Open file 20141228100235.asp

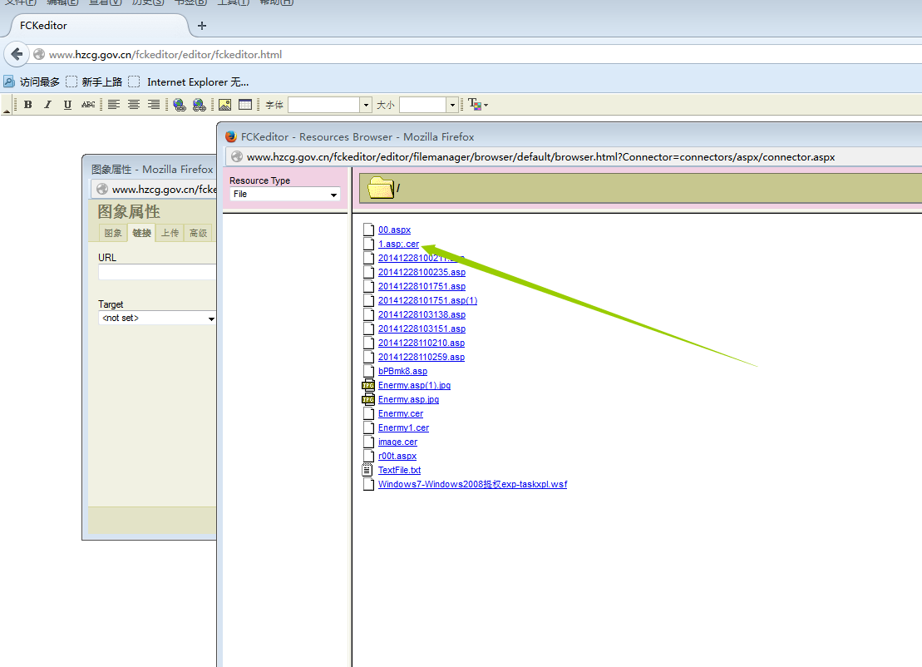coord(422,272)
